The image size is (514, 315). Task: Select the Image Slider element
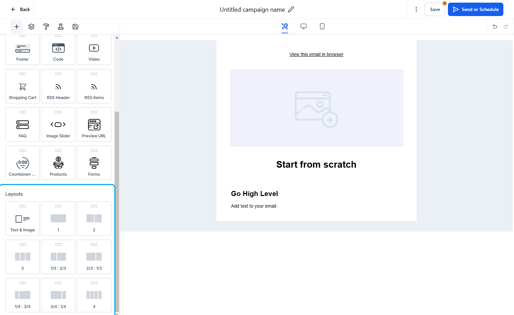click(58, 124)
